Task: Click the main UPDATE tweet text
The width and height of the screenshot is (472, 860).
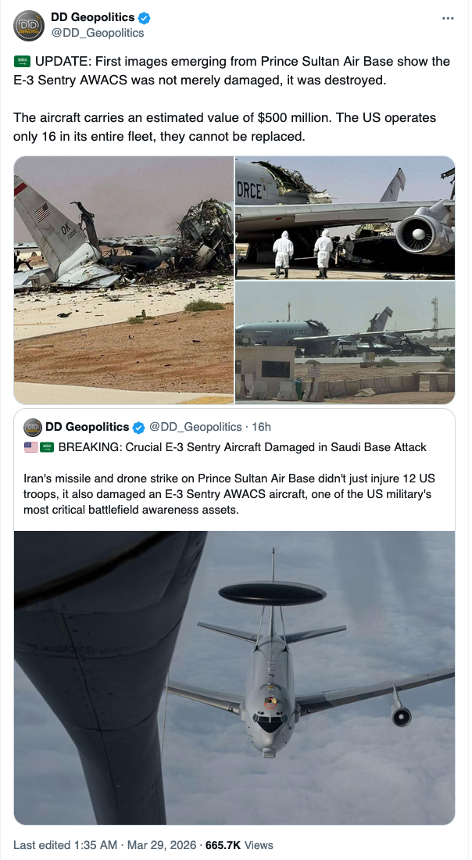Action: tap(232, 99)
